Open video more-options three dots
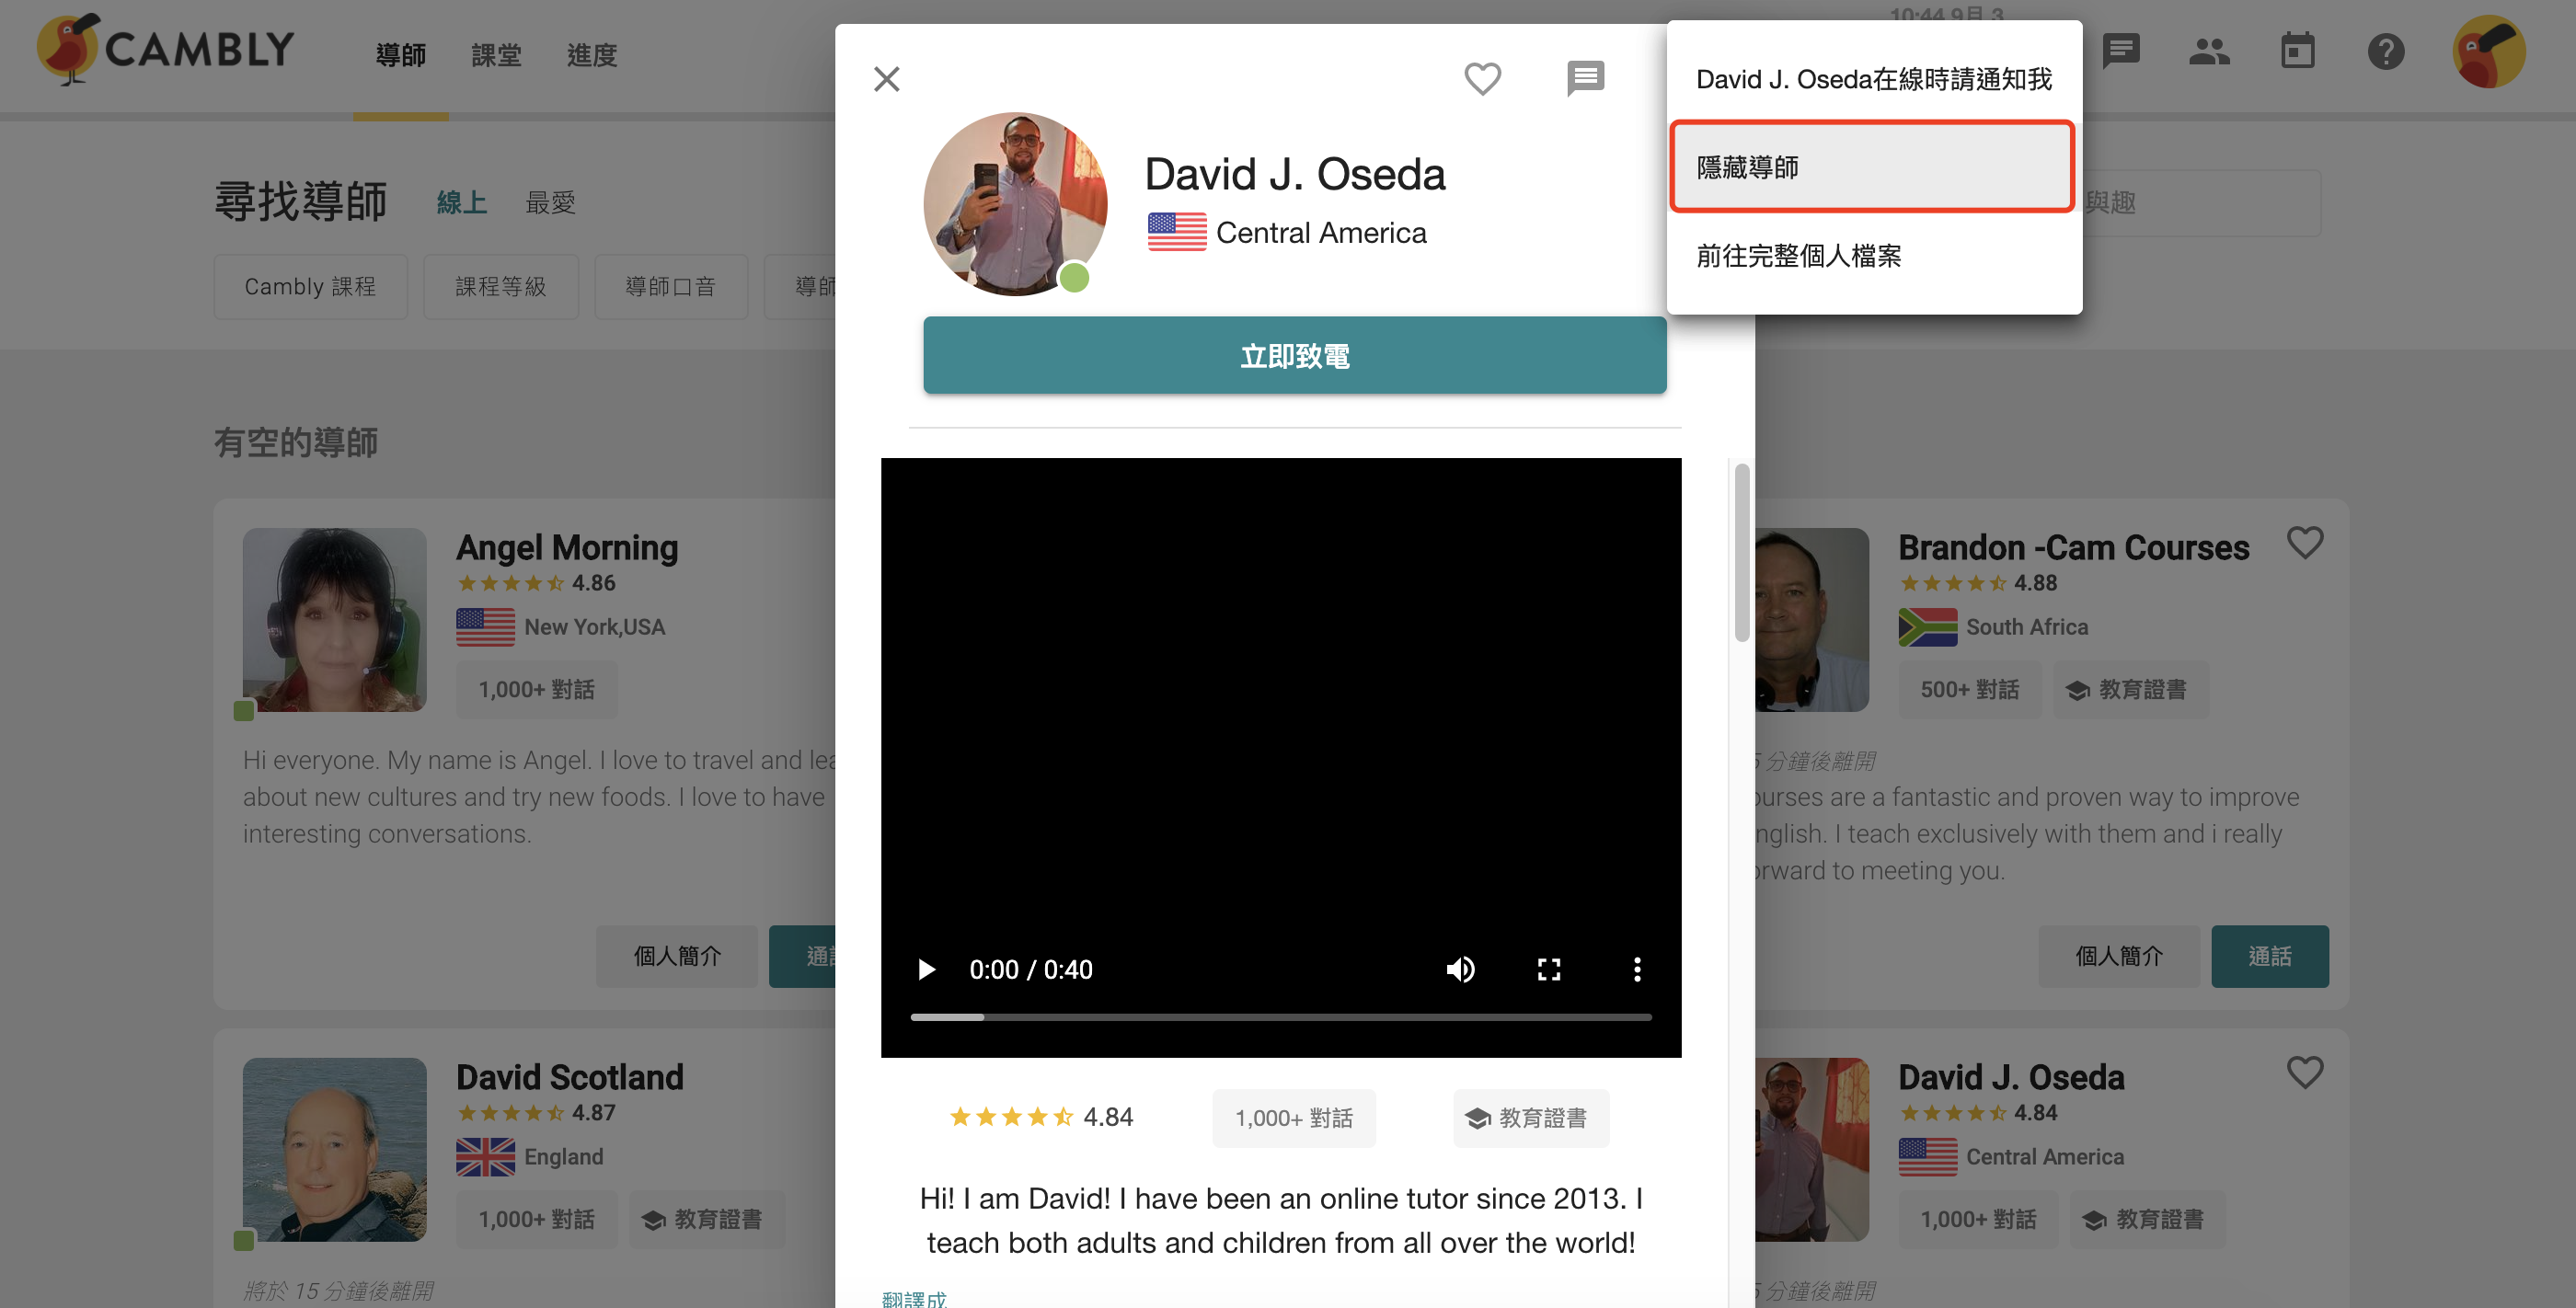Image resolution: width=2576 pixels, height=1308 pixels. pyautogui.click(x=1636, y=969)
